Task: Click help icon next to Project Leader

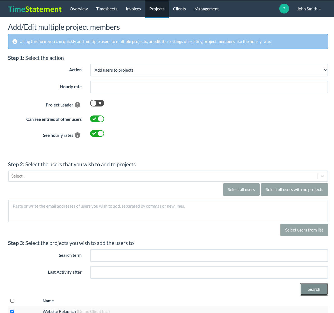Action: (77, 105)
